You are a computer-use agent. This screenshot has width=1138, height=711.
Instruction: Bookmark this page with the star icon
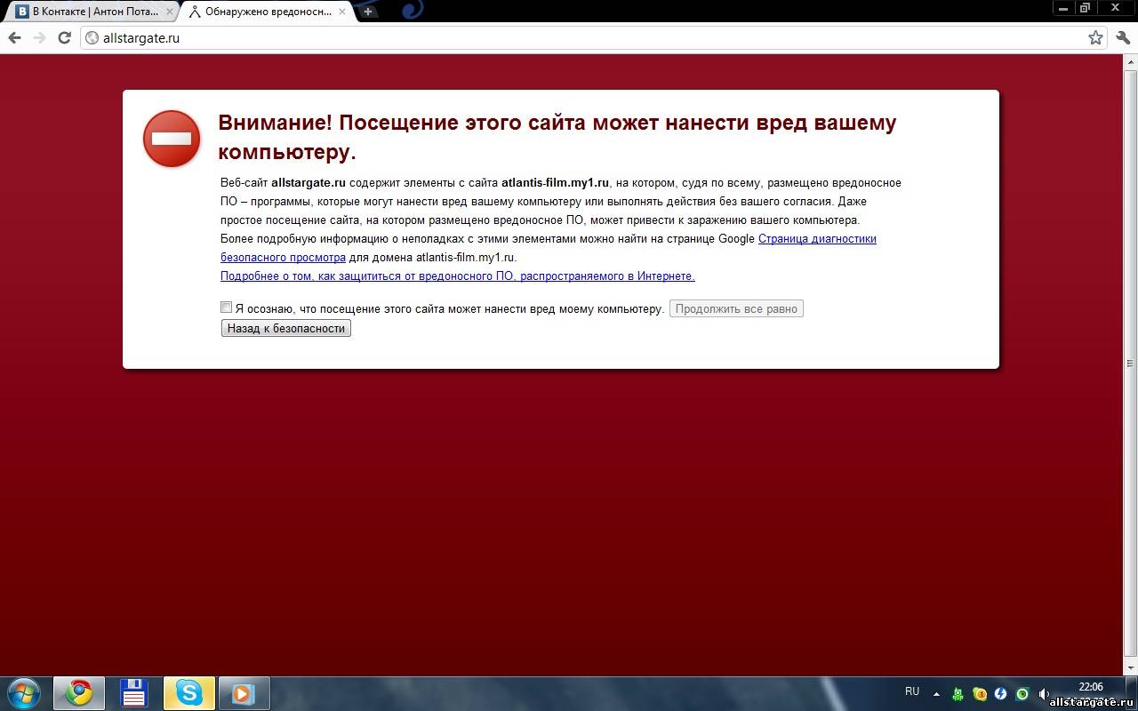pos(1095,38)
